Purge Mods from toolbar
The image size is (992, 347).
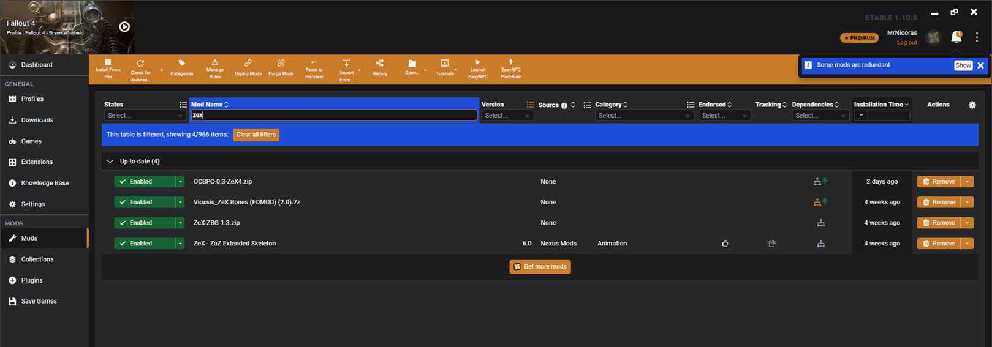[x=281, y=68]
